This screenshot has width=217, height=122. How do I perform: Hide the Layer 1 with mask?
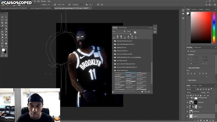tap(188, 107)
